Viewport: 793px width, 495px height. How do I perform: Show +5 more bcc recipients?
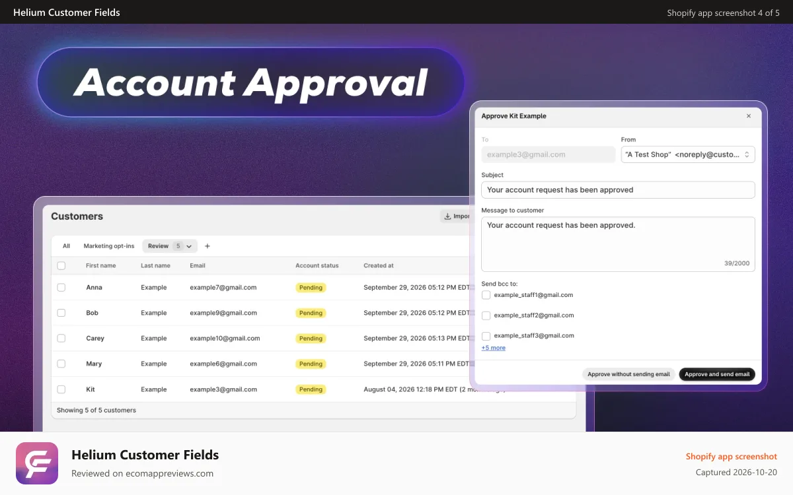pyautogui.click(x=493, y=348)
